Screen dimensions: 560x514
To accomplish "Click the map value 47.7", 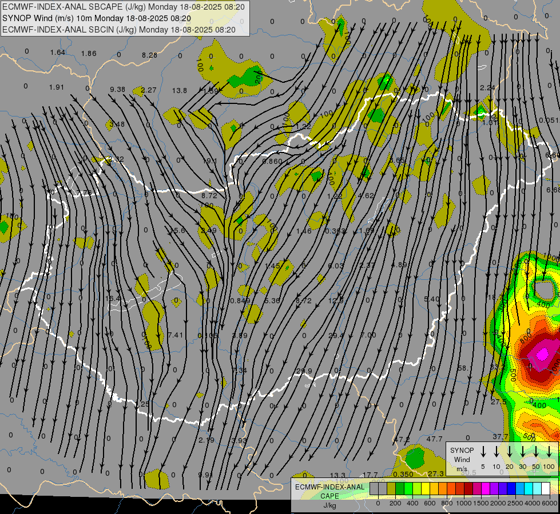I will click(434, 439).
